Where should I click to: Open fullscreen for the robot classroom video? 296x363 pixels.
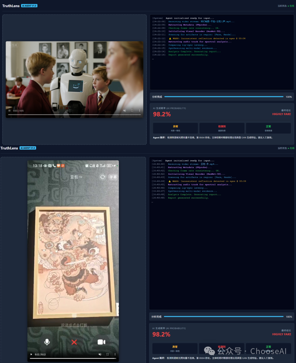pos(132,111)
